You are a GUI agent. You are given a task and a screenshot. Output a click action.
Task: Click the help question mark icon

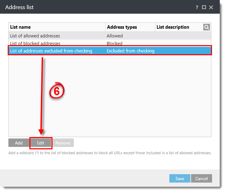[197, 7]
